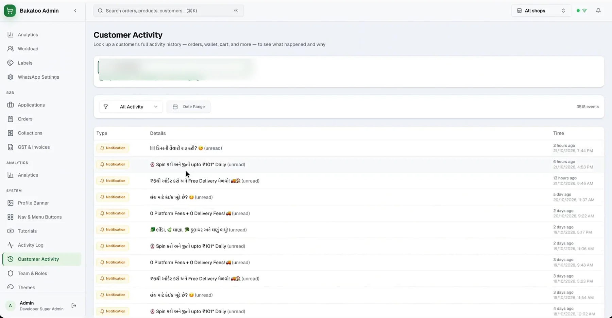Image resolution: width=612 pixels, height=318 pixels.
Task: Open Analytics under the ANALYTICS section
Action: [42, 175]
